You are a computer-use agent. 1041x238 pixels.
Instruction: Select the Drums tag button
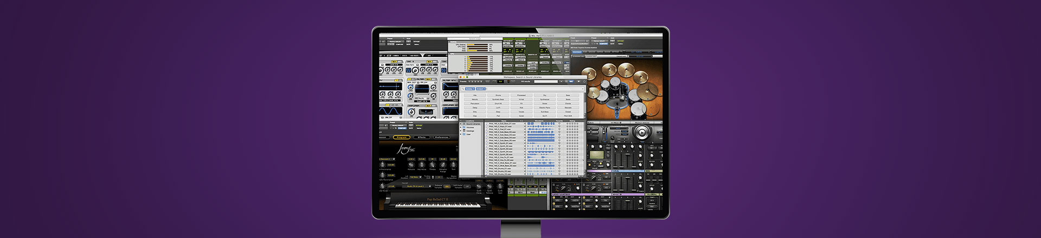(498, 96)
